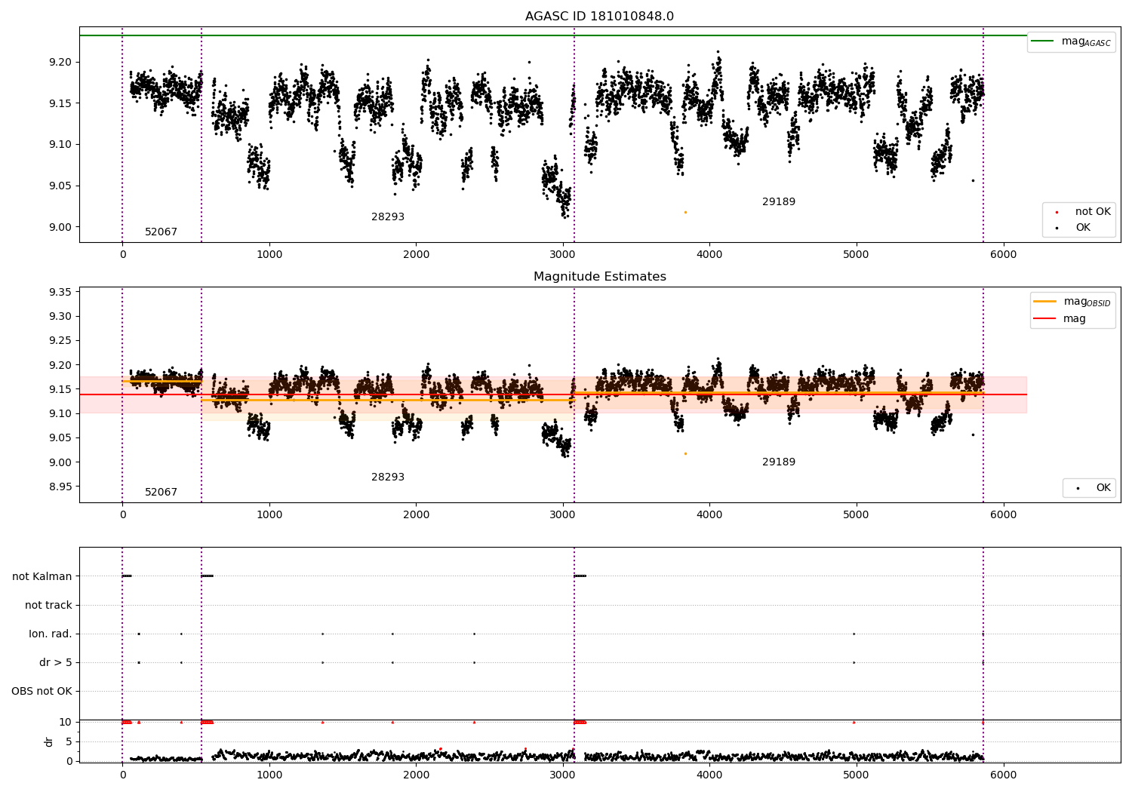Click the 9.30 y-axis tick label
1132x792 pixels.
(x=60, y=316)
